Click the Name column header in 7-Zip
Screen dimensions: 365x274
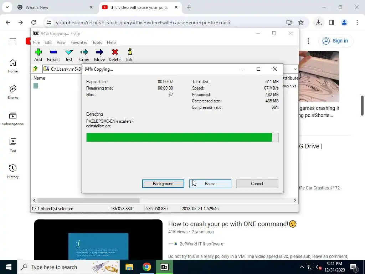pyautogui.click(x=39, y=78)
